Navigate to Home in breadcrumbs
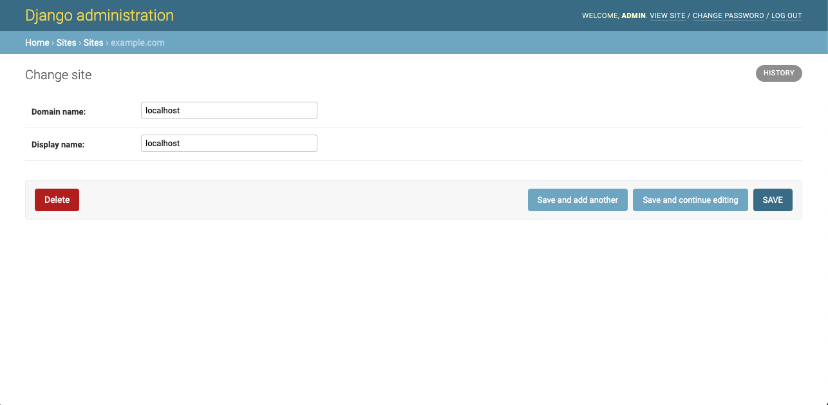 (37, 42)
